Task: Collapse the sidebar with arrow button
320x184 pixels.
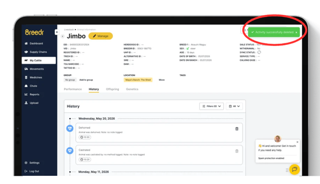Action: coord(57,32)
